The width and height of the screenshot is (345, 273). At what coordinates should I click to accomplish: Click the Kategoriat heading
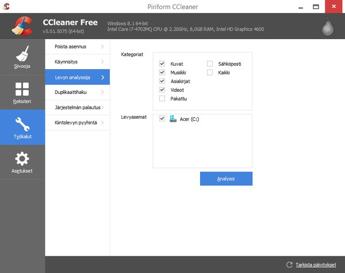click(132, 54)
